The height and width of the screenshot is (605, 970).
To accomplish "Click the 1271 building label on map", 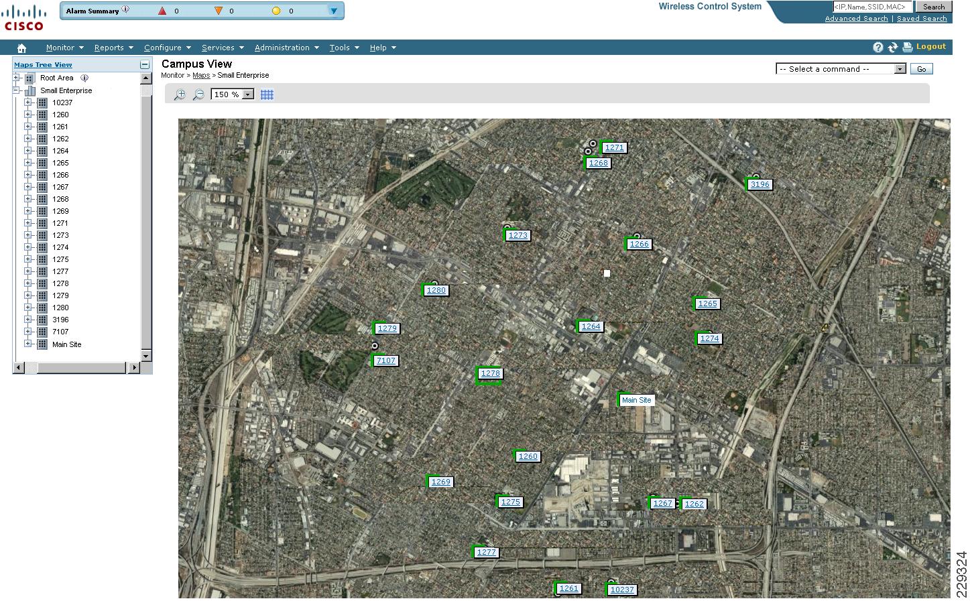I will [x=614, y=147].
